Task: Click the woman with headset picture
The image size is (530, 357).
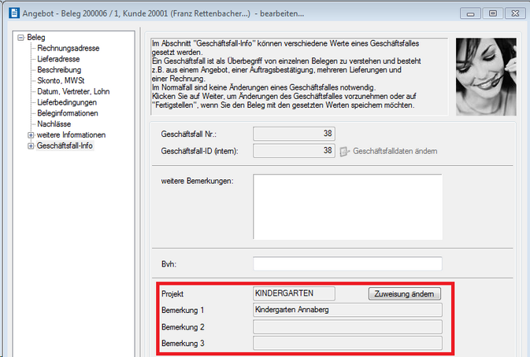Action: click(486, 76)
